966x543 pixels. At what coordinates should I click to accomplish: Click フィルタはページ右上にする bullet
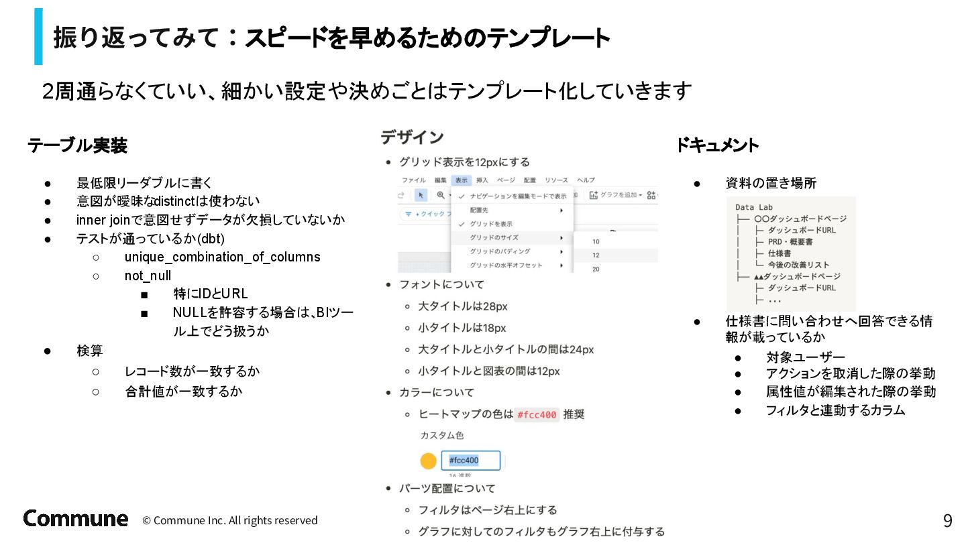[488, 510]
